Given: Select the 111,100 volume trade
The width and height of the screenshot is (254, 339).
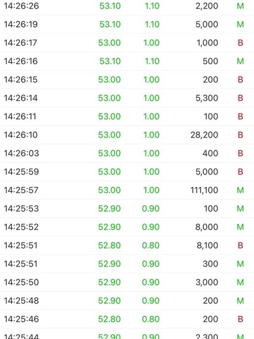Looking at the screenshot, I should 204,190.
